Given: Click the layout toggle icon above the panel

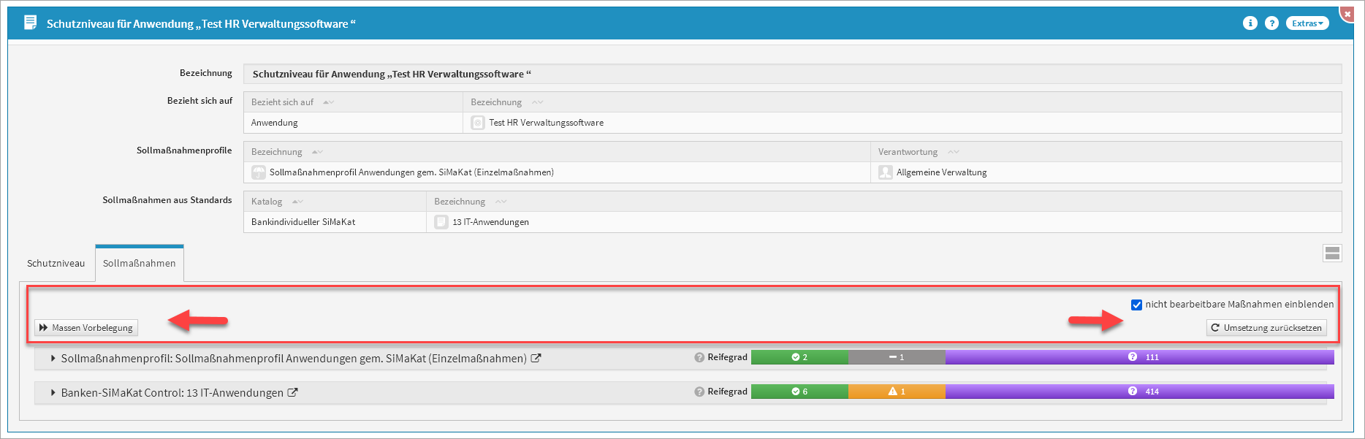Looking at the screenshot, I should (1332, 253).
